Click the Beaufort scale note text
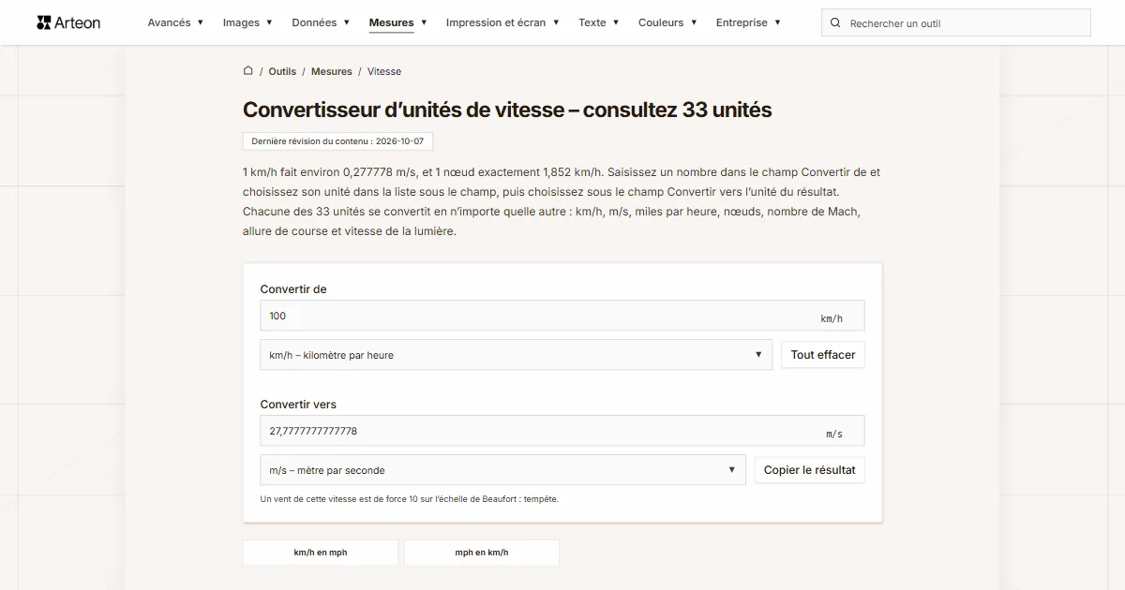Screen dimensions: 1125x590 point(409,499)
